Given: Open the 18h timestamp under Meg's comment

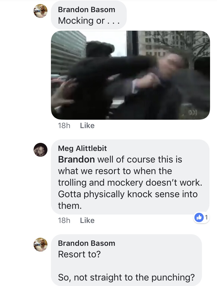Looking at the screenshot, I should point(64,220).
